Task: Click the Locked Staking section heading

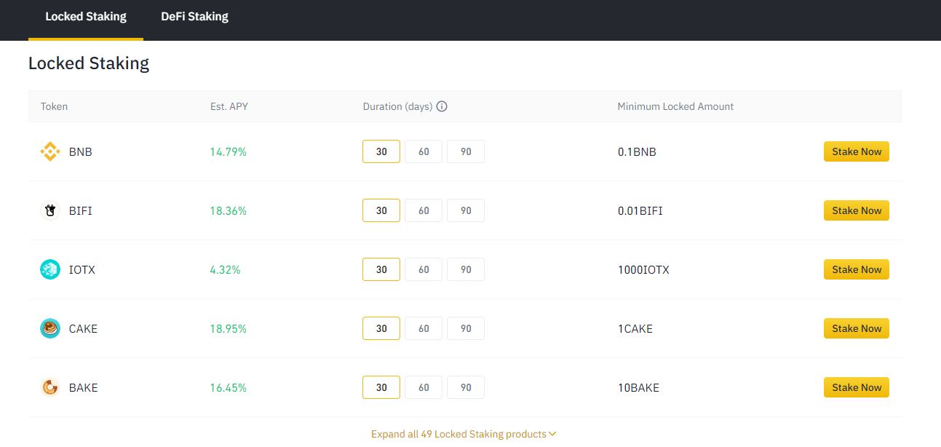Action: [89, 63]
